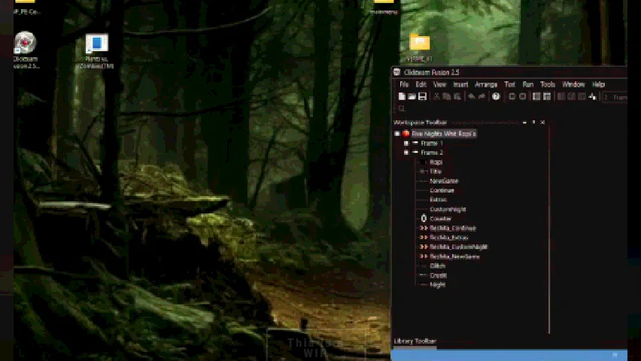Open the File menu
Screen dimensions: 641x361
pos(404,85)
